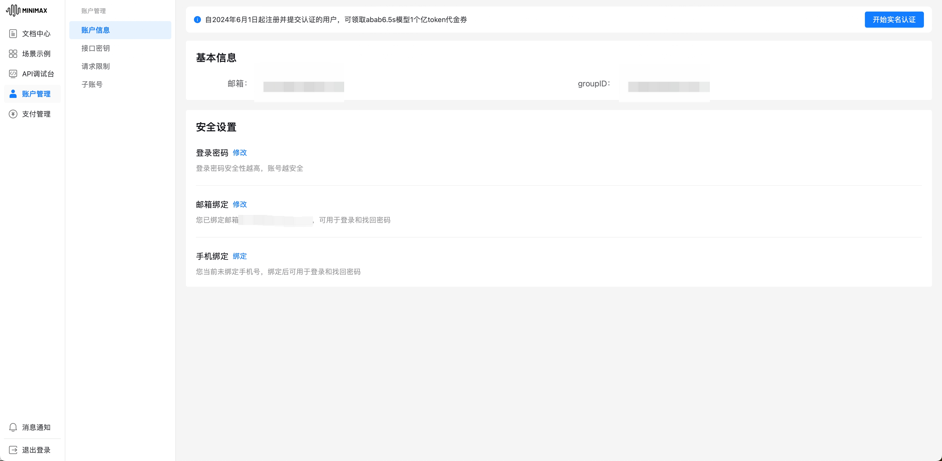Click the 邮箱绑定 label

pos(212,204)
